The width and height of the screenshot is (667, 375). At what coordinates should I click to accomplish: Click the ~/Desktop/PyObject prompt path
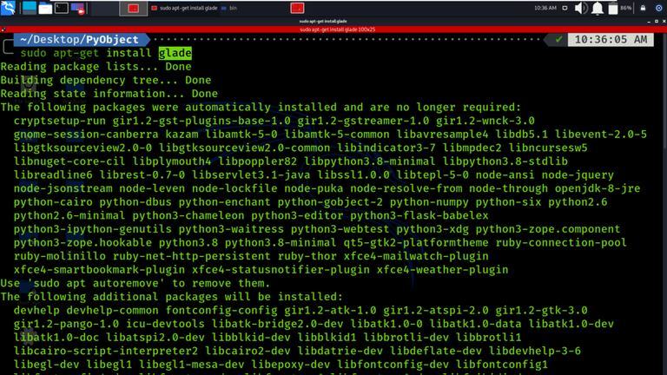(79, 40)
